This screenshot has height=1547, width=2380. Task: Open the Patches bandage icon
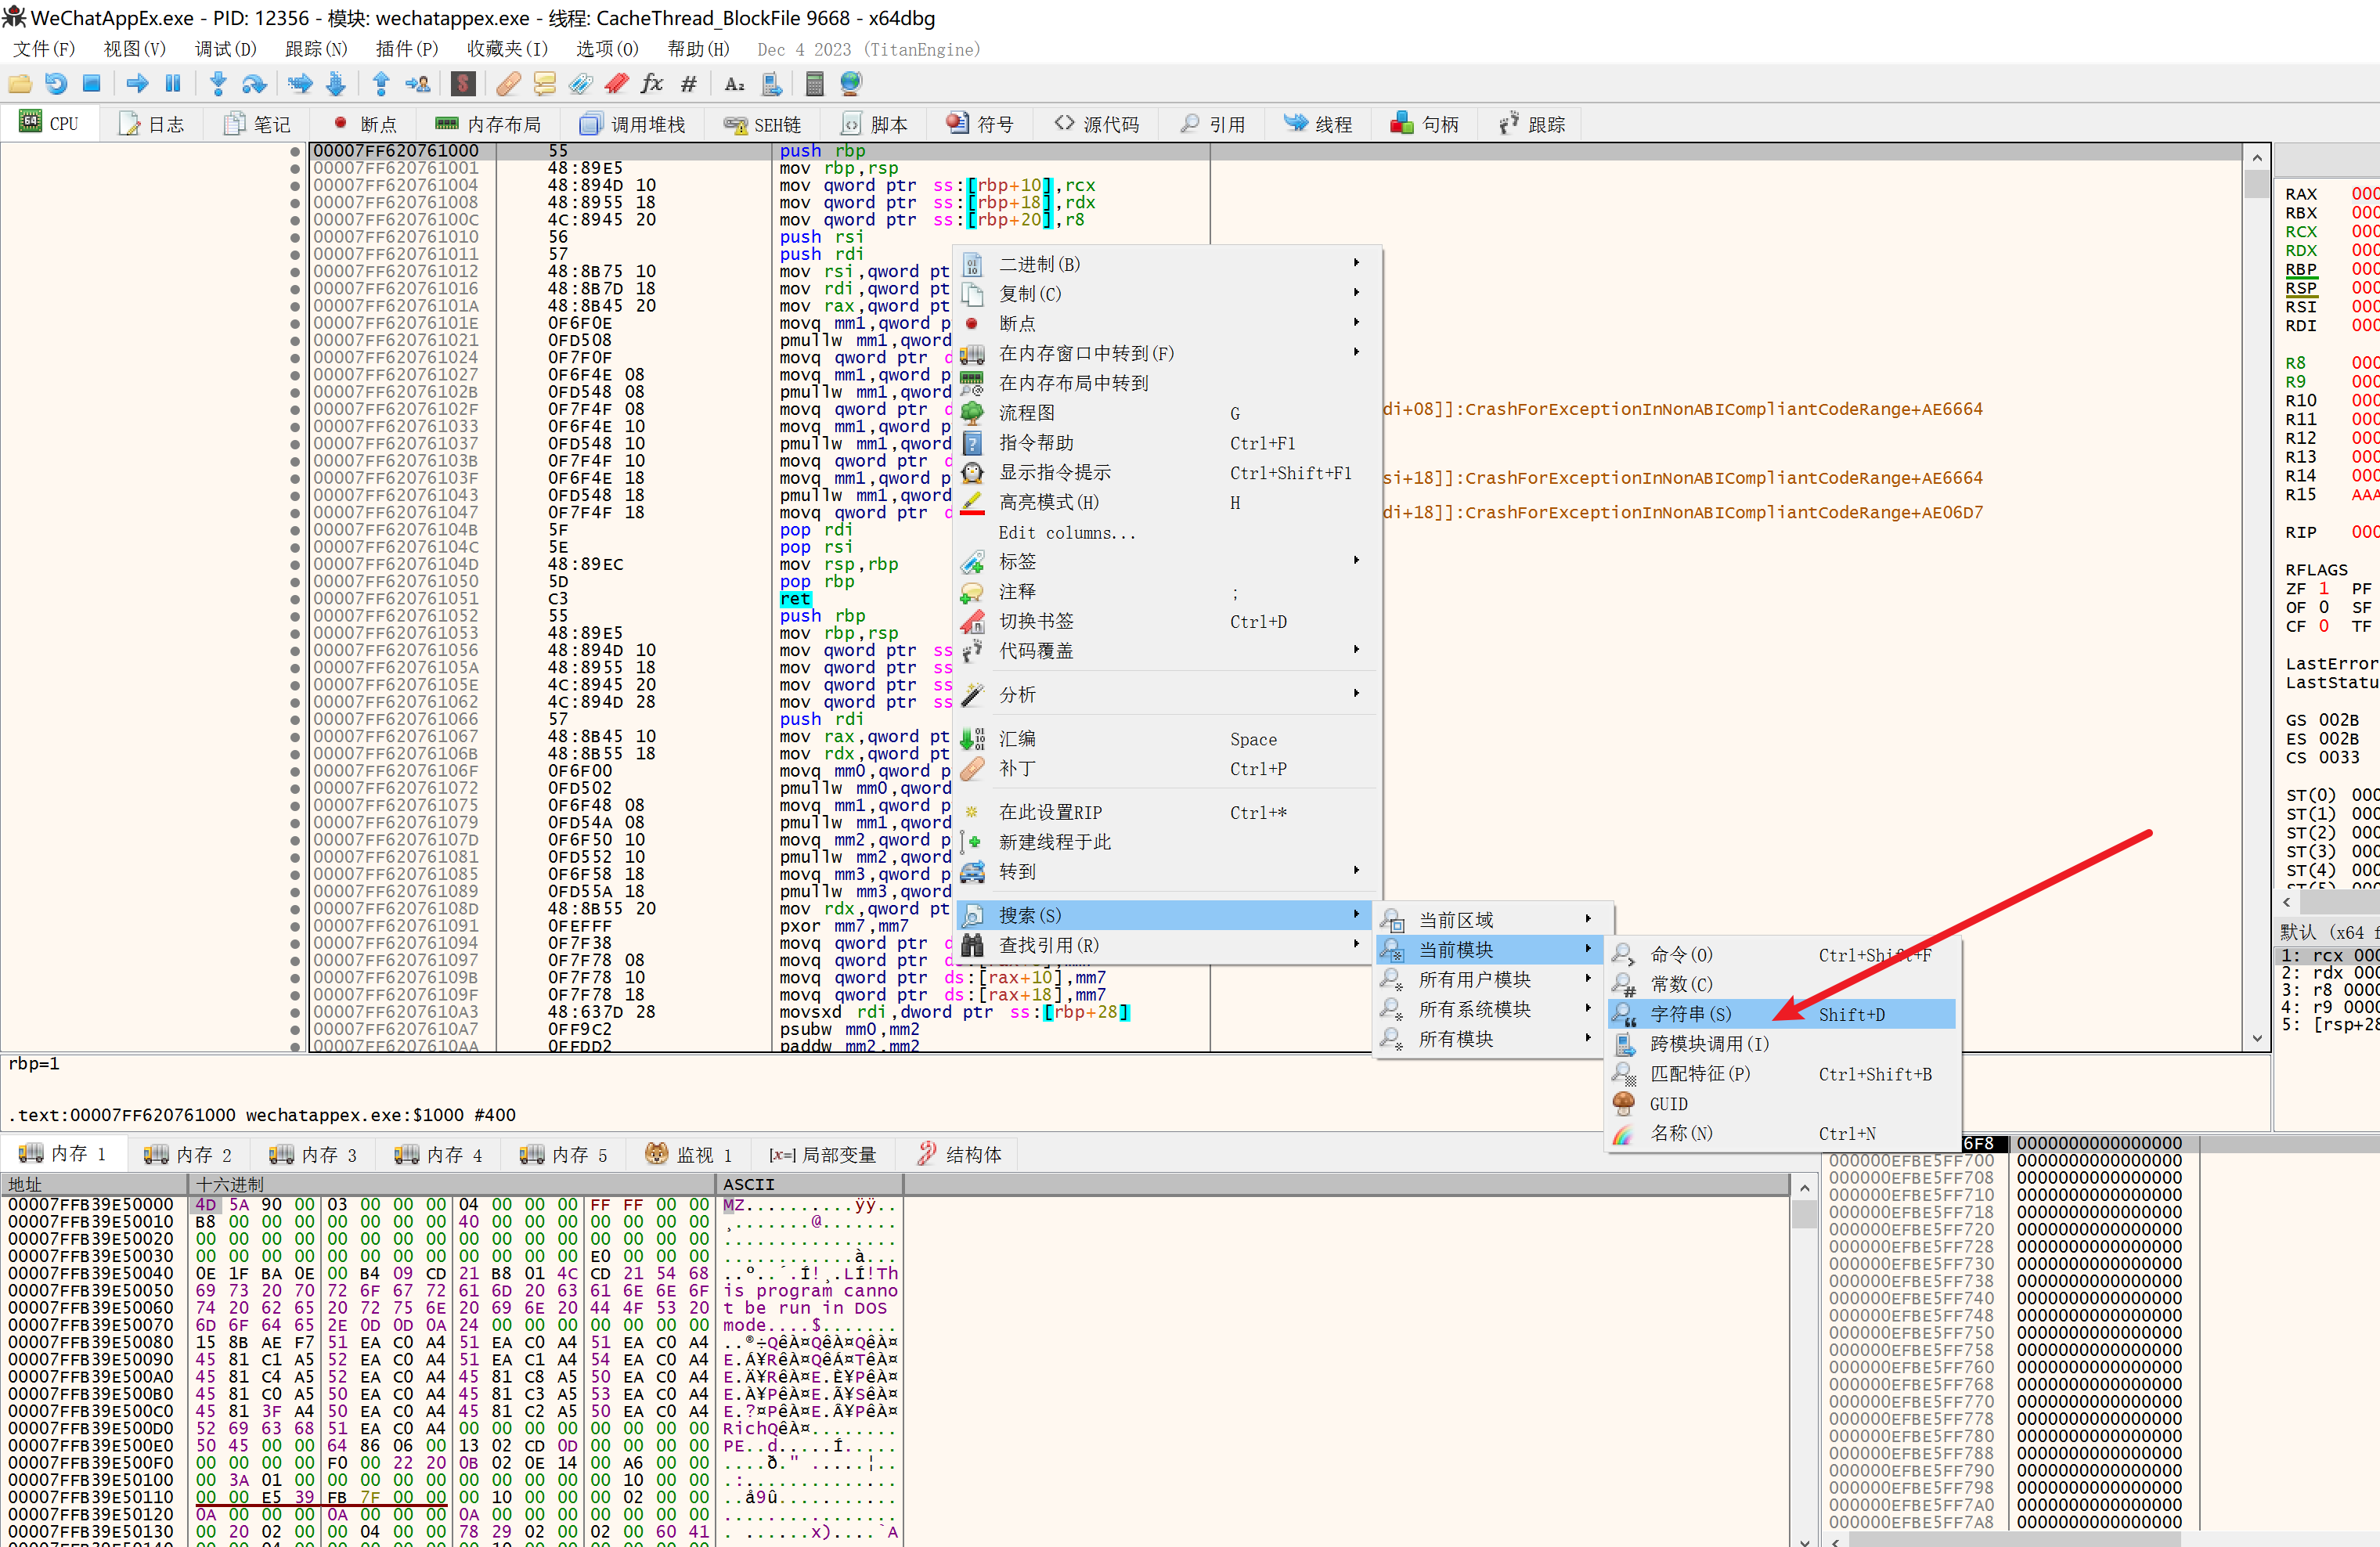tap(508, 84)
